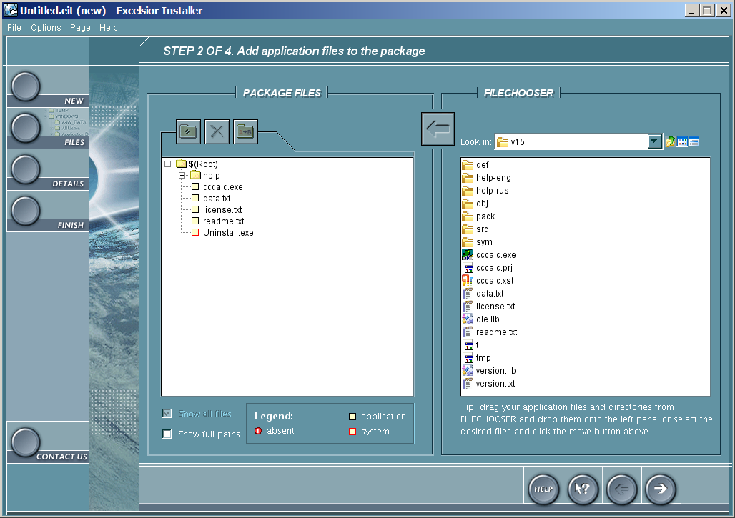The image size is (735, 518).
Task: Select version.txt in the filechooser
Action: pos(488,384)
